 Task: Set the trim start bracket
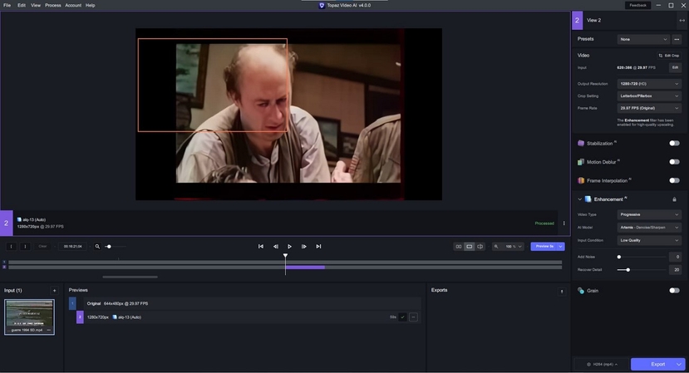coord(12,247)
